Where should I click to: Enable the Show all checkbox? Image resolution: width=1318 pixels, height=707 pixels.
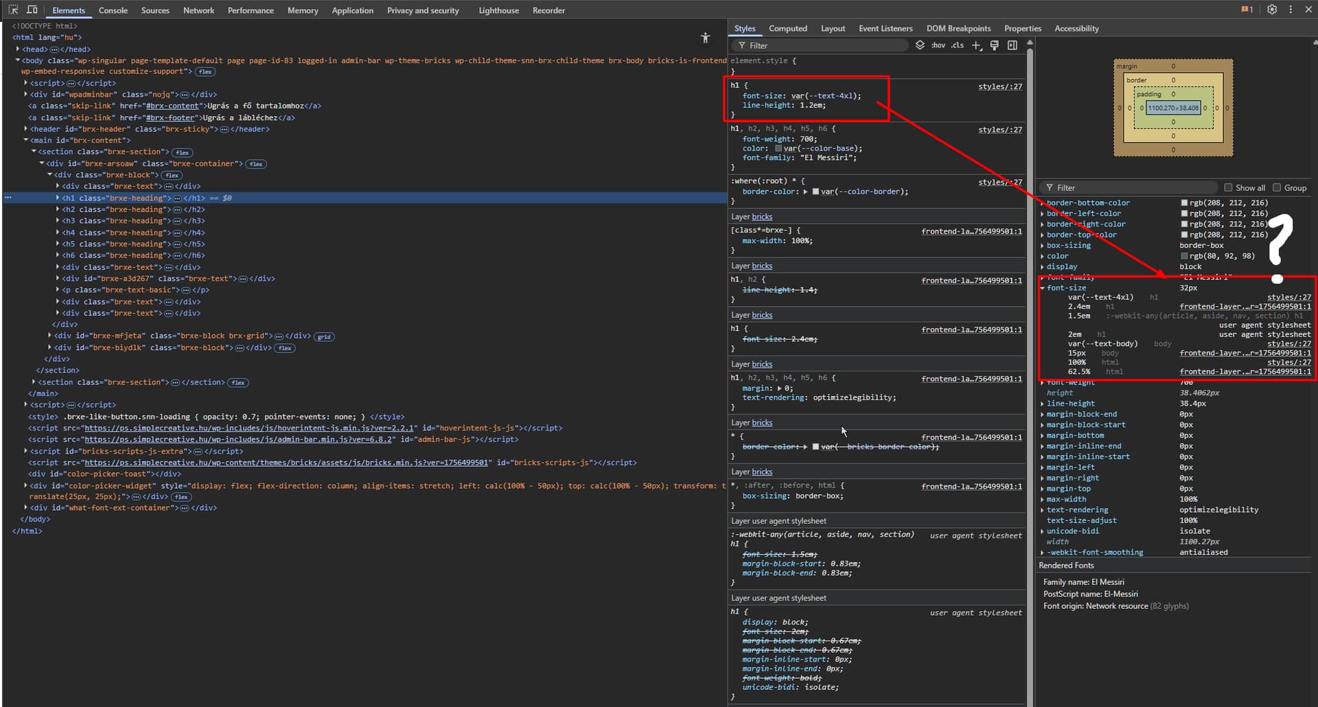(x=1229, y=187)
